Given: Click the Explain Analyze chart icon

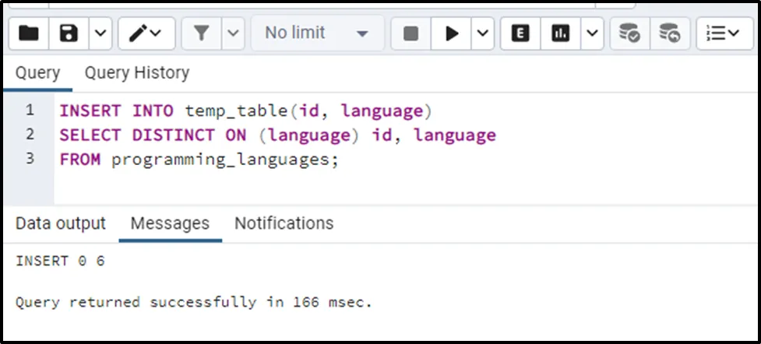Looking at the screenshot, I should [x=561, y=33].
